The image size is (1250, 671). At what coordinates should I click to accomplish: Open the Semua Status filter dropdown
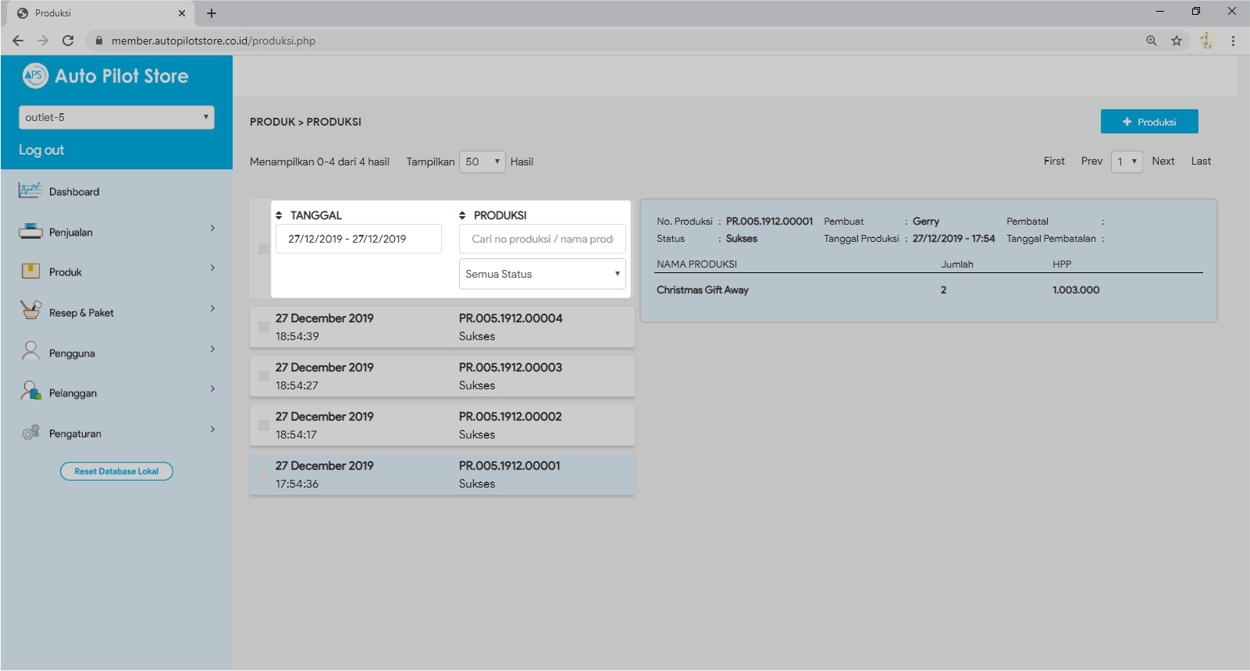pyautogui.click(x=542, y=274)
